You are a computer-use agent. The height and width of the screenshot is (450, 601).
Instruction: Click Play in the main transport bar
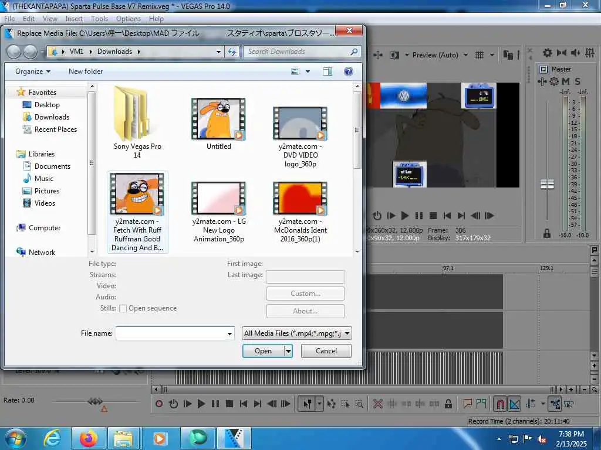[201, 404]
